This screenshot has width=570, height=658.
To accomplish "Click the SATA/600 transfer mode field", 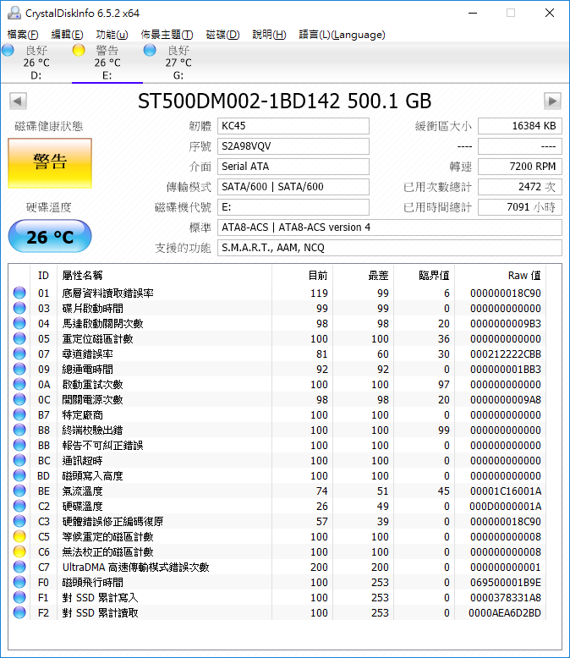I will tap(293, 187).
